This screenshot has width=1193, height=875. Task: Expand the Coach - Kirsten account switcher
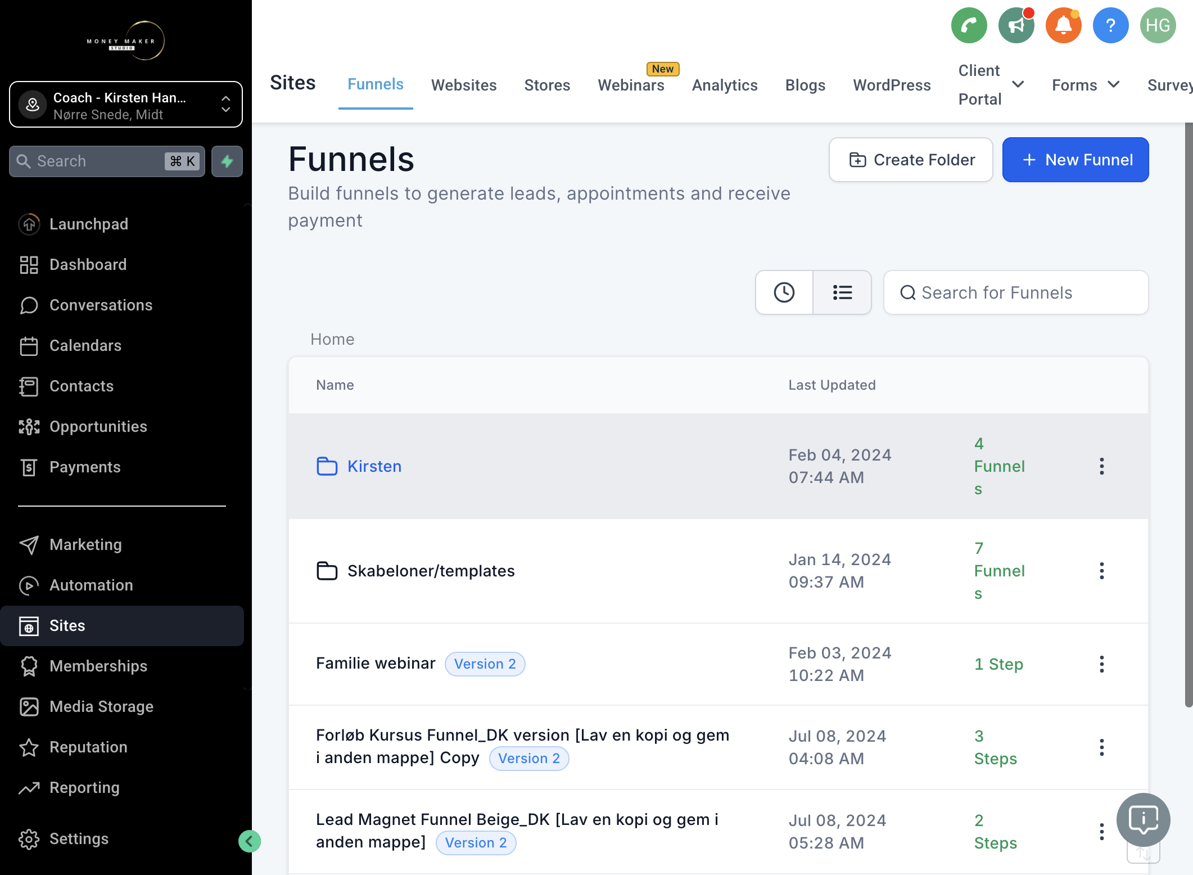pos(126,105)
